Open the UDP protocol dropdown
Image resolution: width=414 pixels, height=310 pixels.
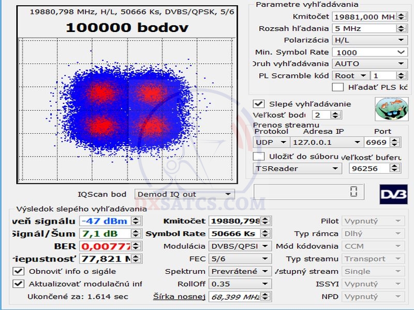click(x=271, y=142)
